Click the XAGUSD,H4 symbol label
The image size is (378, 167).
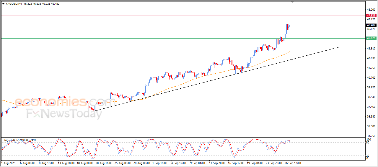14,4
